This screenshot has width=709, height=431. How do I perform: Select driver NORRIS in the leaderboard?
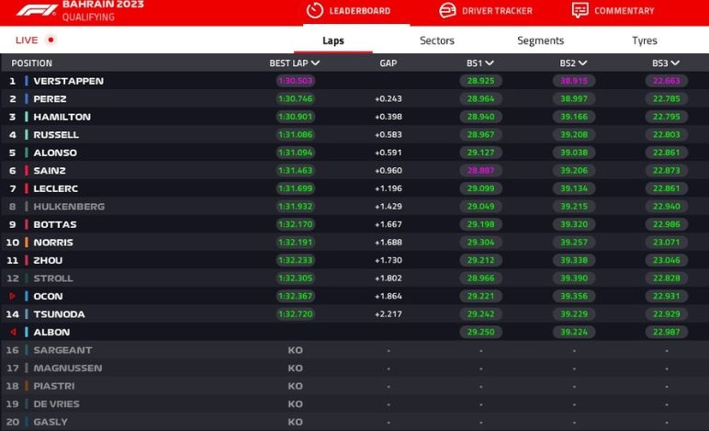click(53, 243)
